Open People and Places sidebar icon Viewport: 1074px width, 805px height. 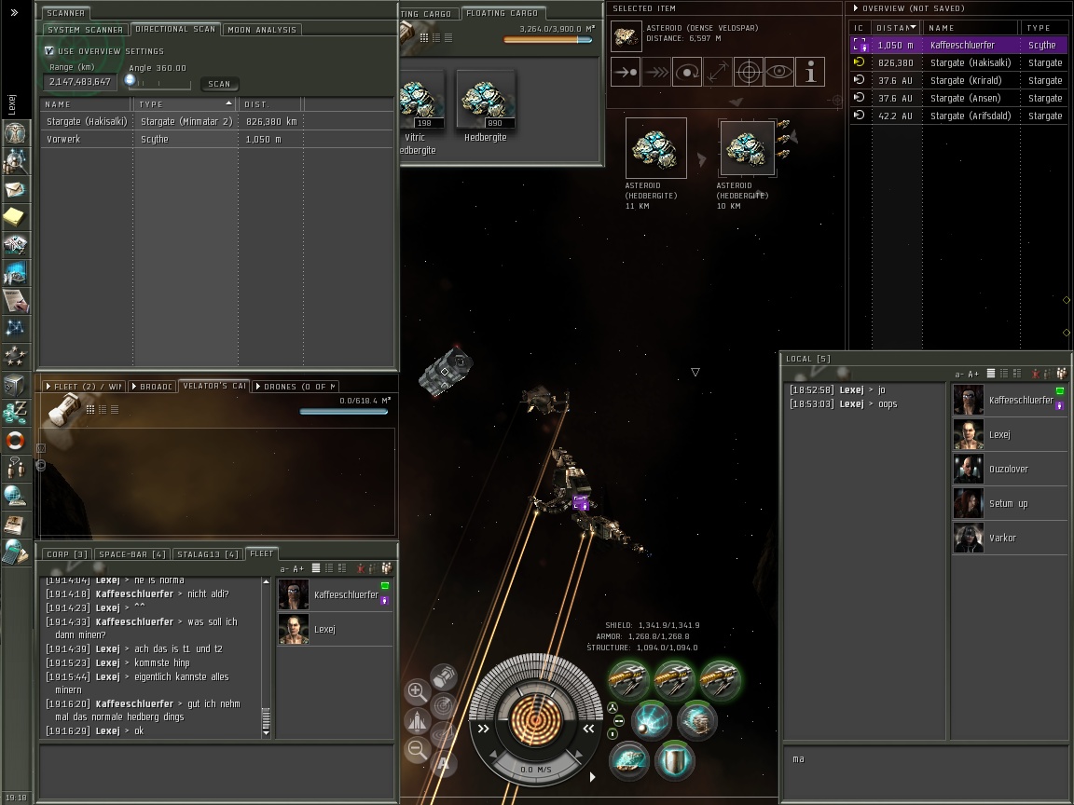coord(15,161)
